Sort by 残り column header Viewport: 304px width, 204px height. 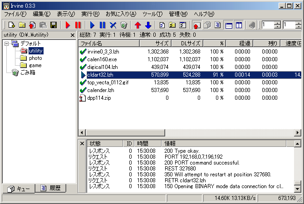[267, 44]
